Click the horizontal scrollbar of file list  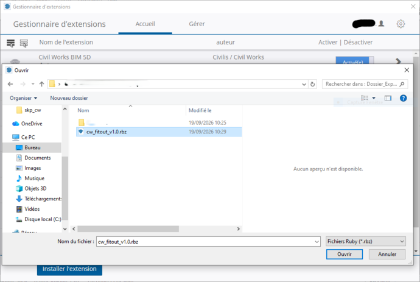(128, 229)
